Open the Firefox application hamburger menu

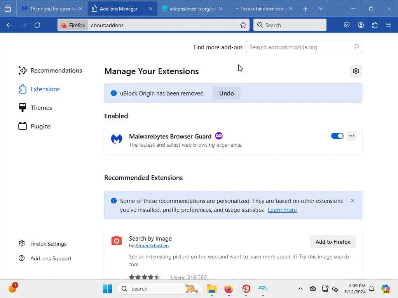coord(389,25)
